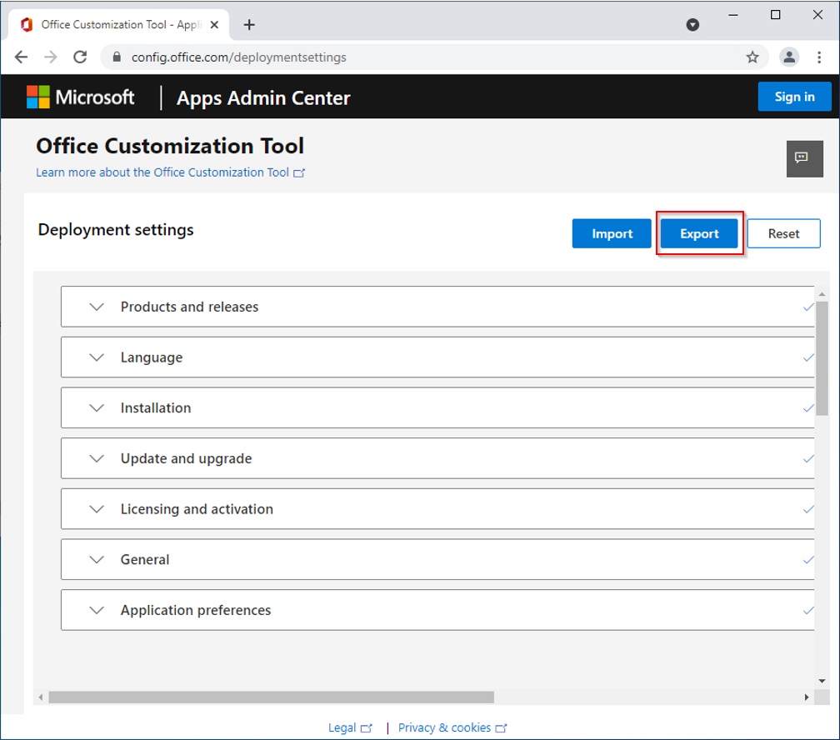Click external link icon beside Privacy & cookies
This screenshot has width=840, height=740.
point(502,728)
